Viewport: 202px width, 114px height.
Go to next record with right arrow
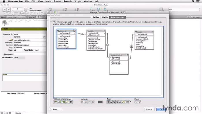coord(9,10)
